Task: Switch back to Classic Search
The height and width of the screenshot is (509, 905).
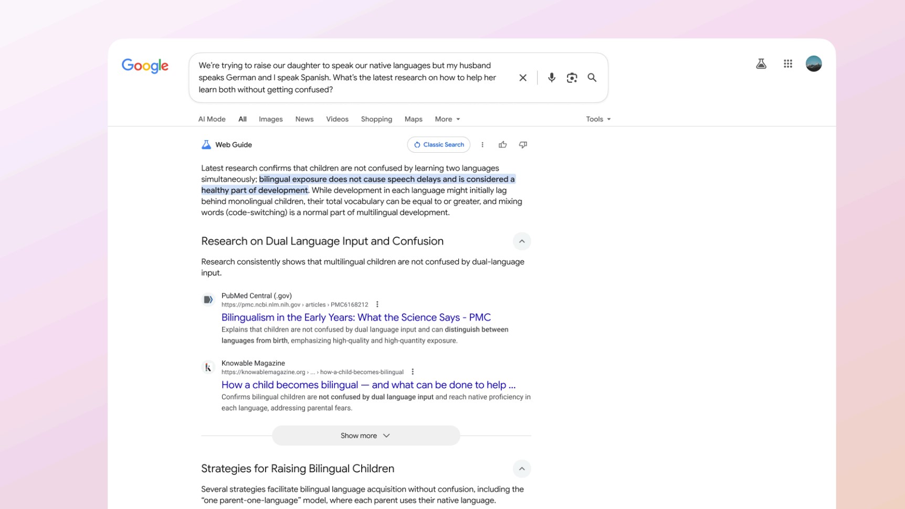Action: pos(438,144)
